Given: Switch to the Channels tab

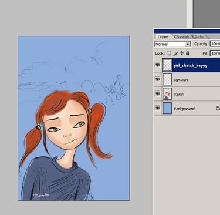Looking at the screenshot, I should tap(182, 37).
